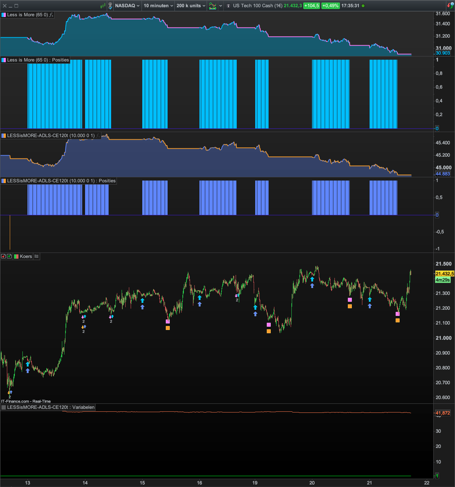Click the red down-arrow sell order icon

(x=3, y=256)
